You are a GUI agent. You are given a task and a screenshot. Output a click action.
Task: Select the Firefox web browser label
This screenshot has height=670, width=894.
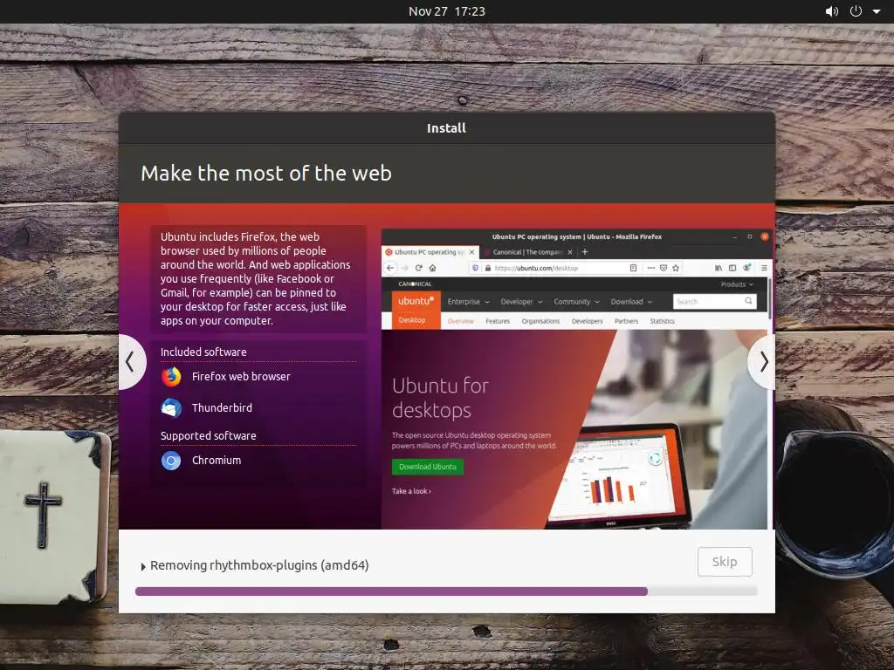coord(241,377)
